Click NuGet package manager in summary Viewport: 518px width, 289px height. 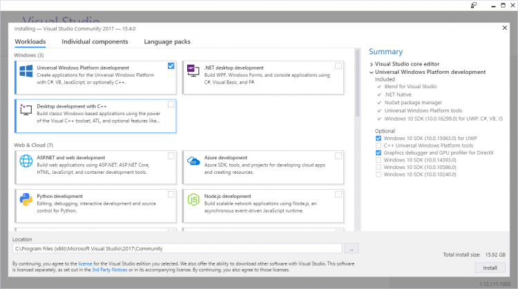(x=413, y=103)
